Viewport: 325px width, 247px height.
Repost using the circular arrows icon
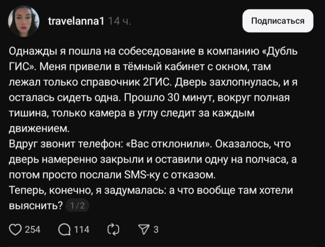click(114, 230)
